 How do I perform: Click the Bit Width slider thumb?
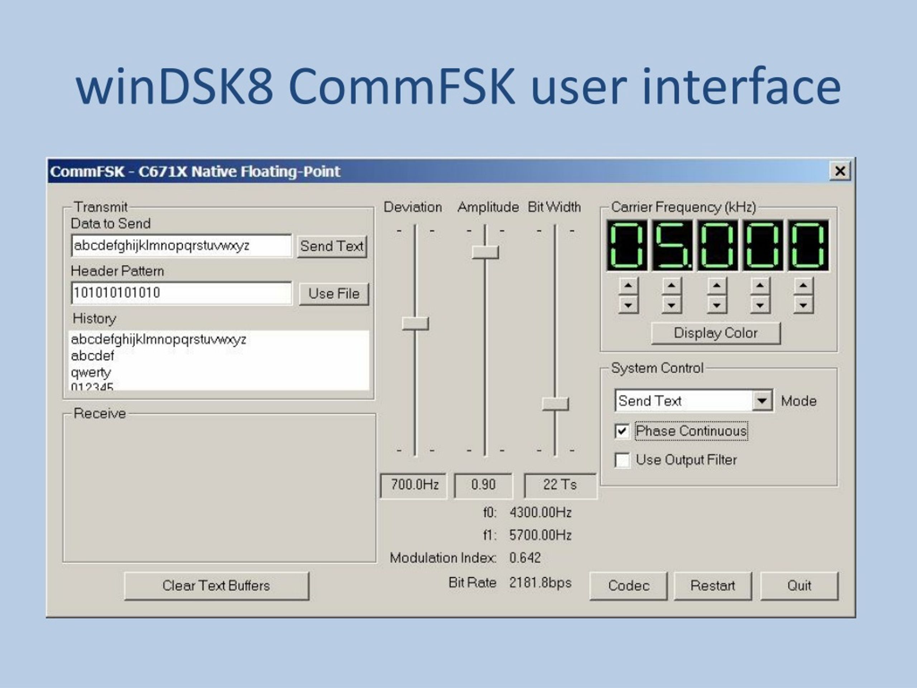click(556, 404)
